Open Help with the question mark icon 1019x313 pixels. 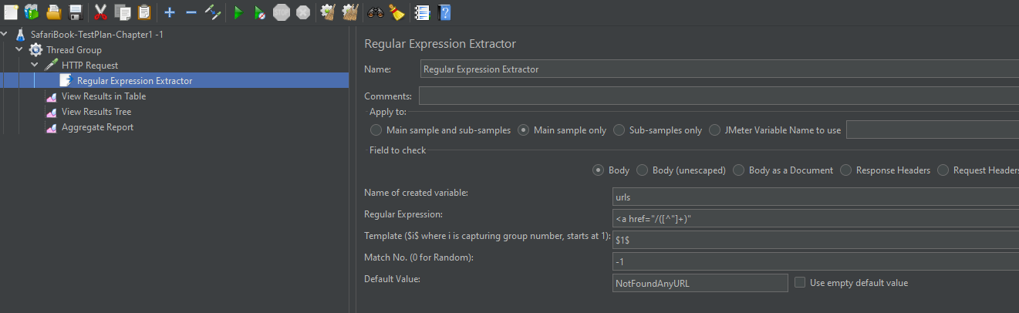coord(444,12)
